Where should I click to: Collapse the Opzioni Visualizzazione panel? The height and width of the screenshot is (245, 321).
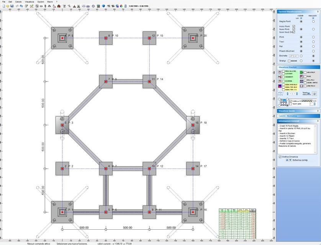coord(318,11)
